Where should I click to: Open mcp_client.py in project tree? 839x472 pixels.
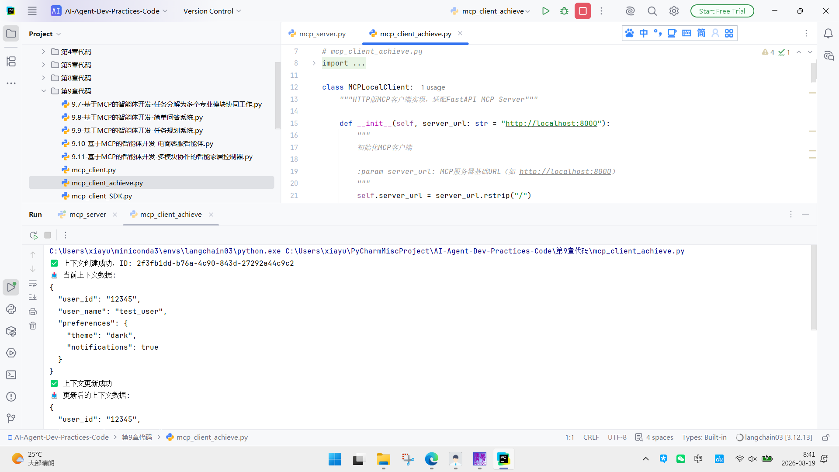pyautogui.click(x=94, y=170)
